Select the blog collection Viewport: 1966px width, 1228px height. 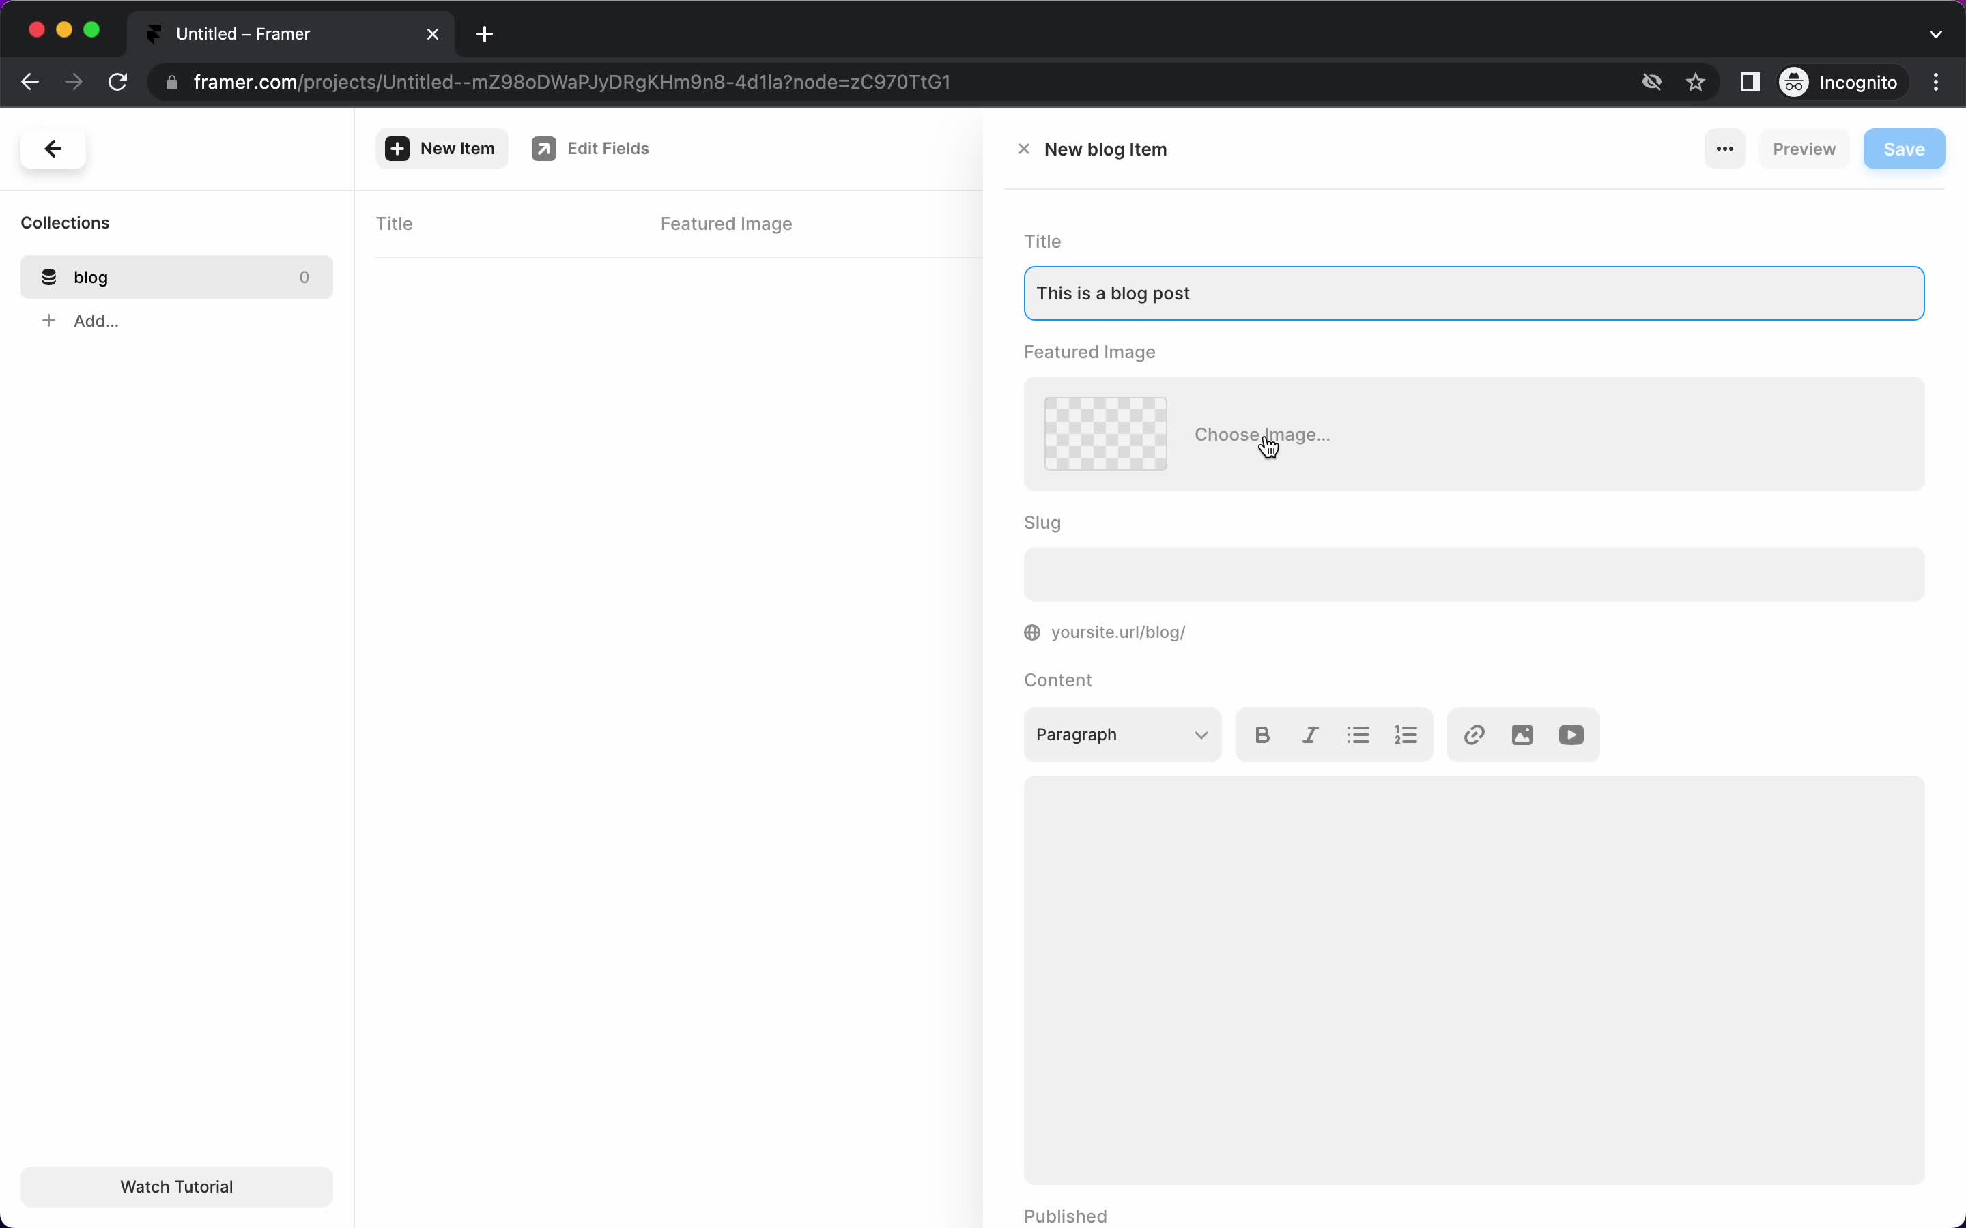pyautogui.click(x=176, y=277)
